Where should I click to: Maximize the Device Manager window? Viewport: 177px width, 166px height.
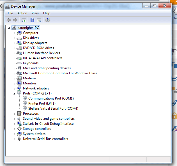pyautogui.click(x=154, y=6)
